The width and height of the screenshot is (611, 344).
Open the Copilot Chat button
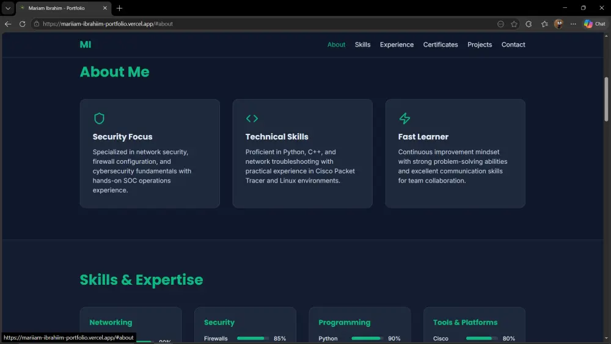(x=595, y=24)
